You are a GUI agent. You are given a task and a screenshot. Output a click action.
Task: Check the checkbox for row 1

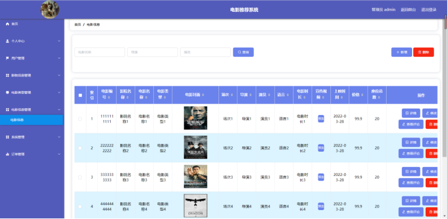coord(80,119)
